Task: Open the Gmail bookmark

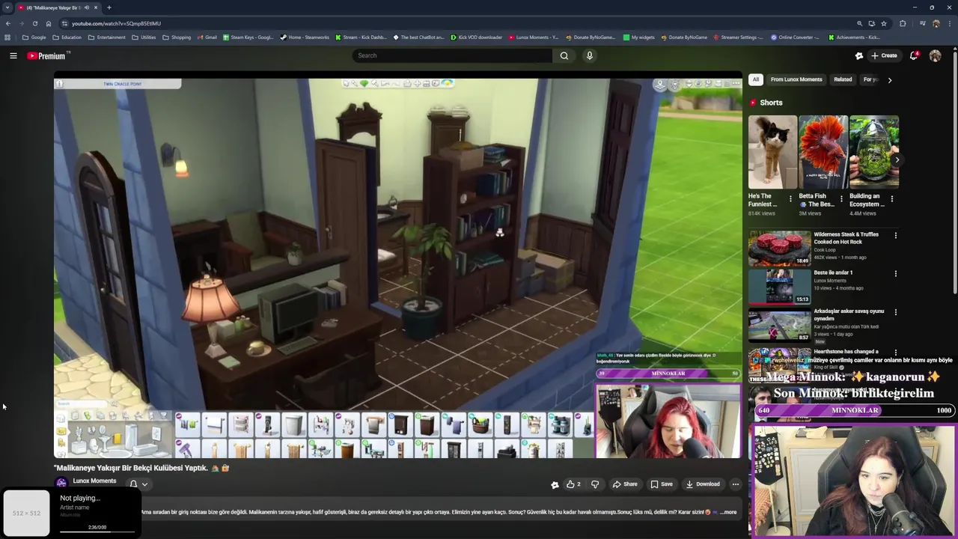Action: 207,37
